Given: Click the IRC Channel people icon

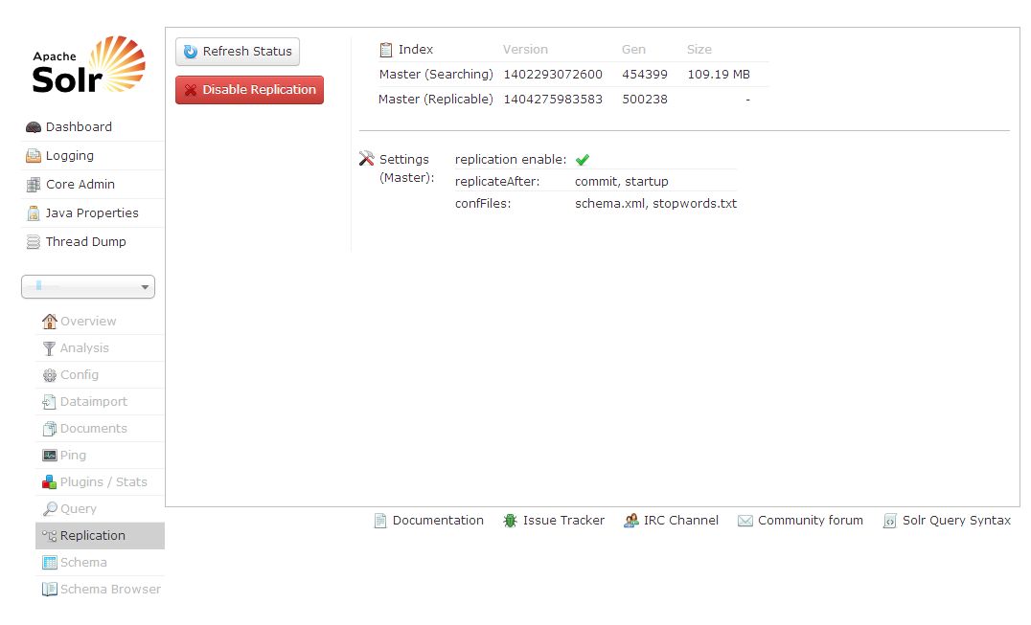Looking at the screenshot, I should coord(630,521).
